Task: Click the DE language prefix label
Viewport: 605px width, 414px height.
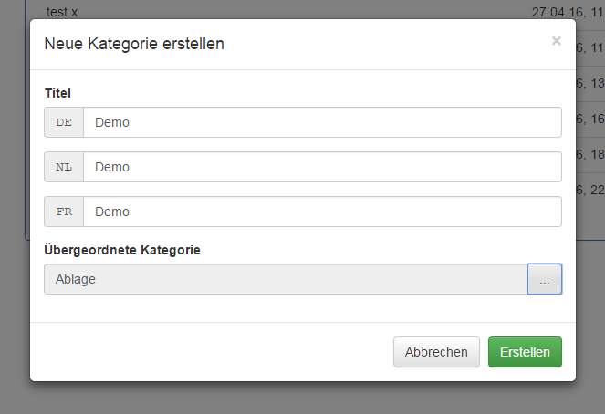Action: (64, 122)
